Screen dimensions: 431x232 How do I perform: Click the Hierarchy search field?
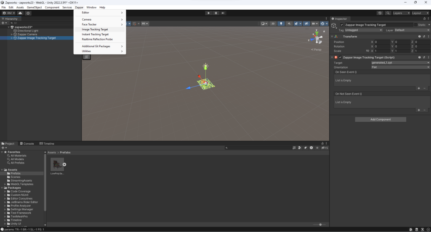(x=41, y=23)
